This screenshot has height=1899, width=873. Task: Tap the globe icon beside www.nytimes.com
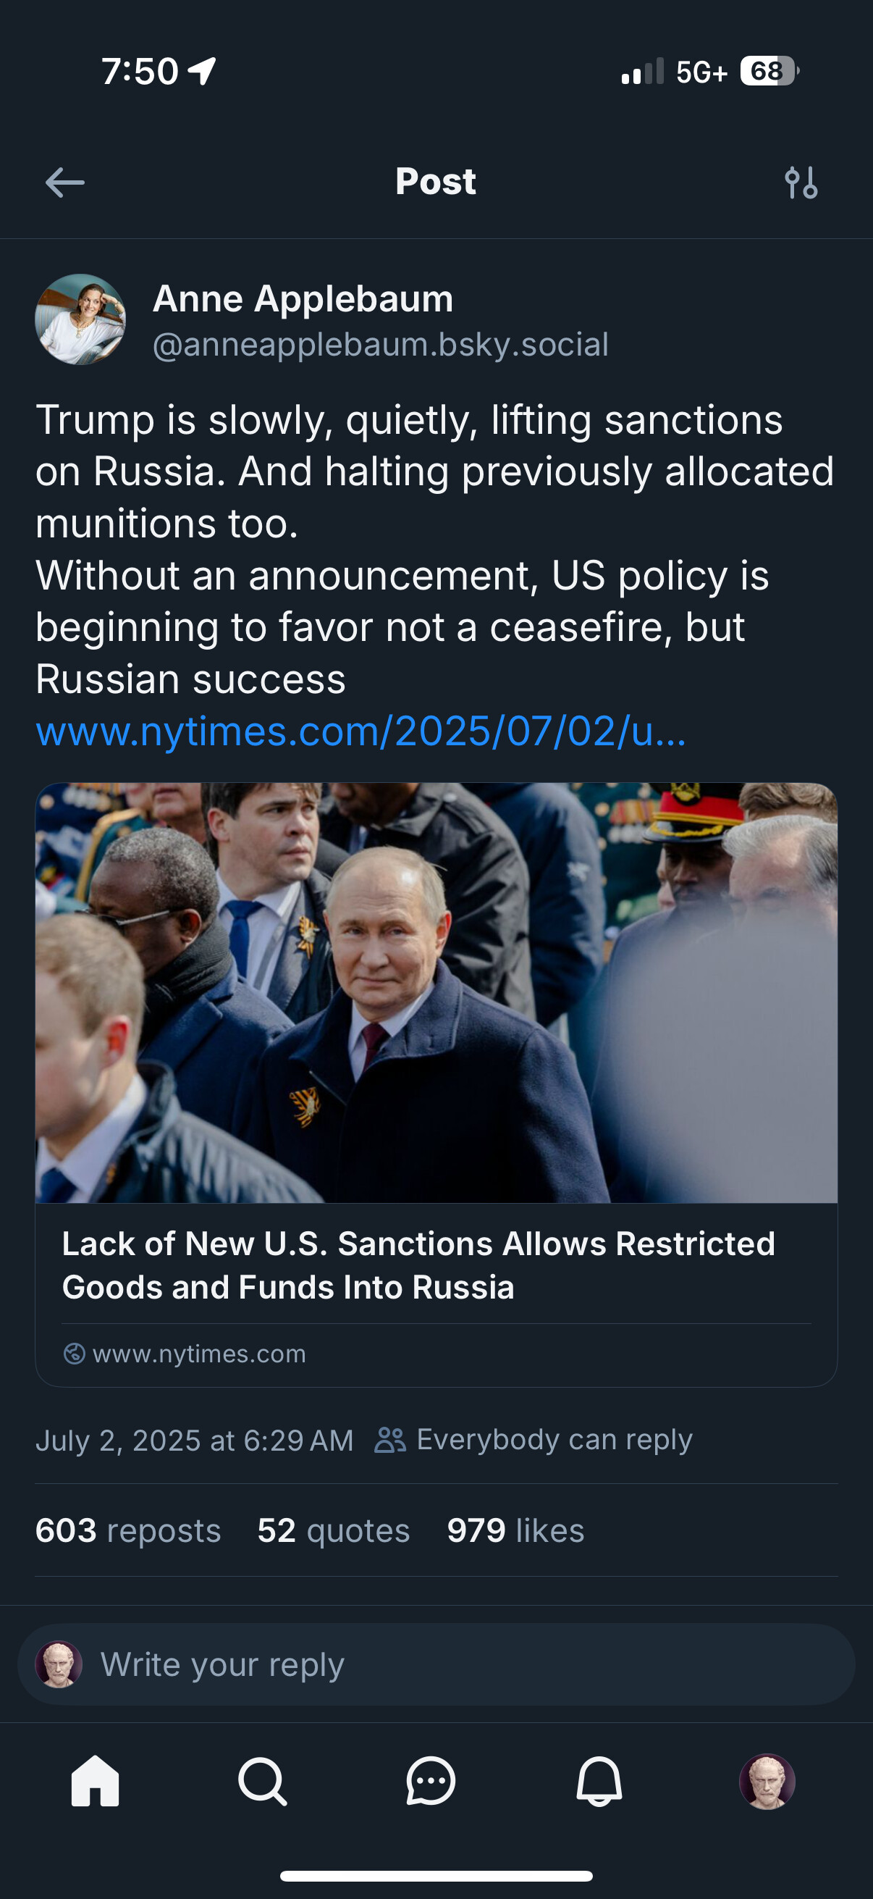coord(75,1354)
